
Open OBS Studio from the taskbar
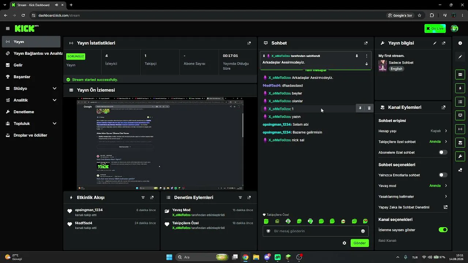[299, 257]
